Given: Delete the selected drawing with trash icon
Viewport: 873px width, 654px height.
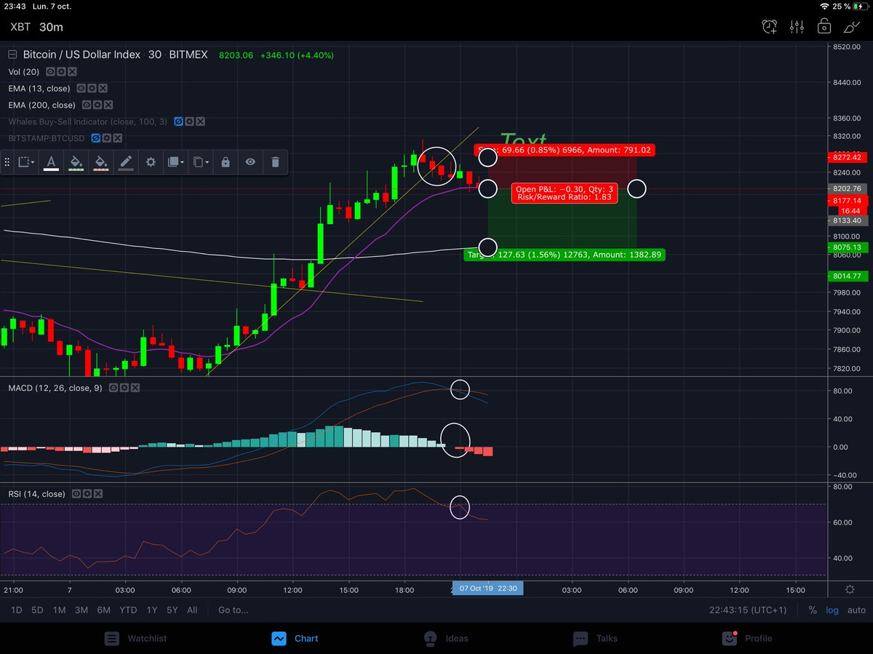Looking at the screenshot, I should tap(275, 161).
